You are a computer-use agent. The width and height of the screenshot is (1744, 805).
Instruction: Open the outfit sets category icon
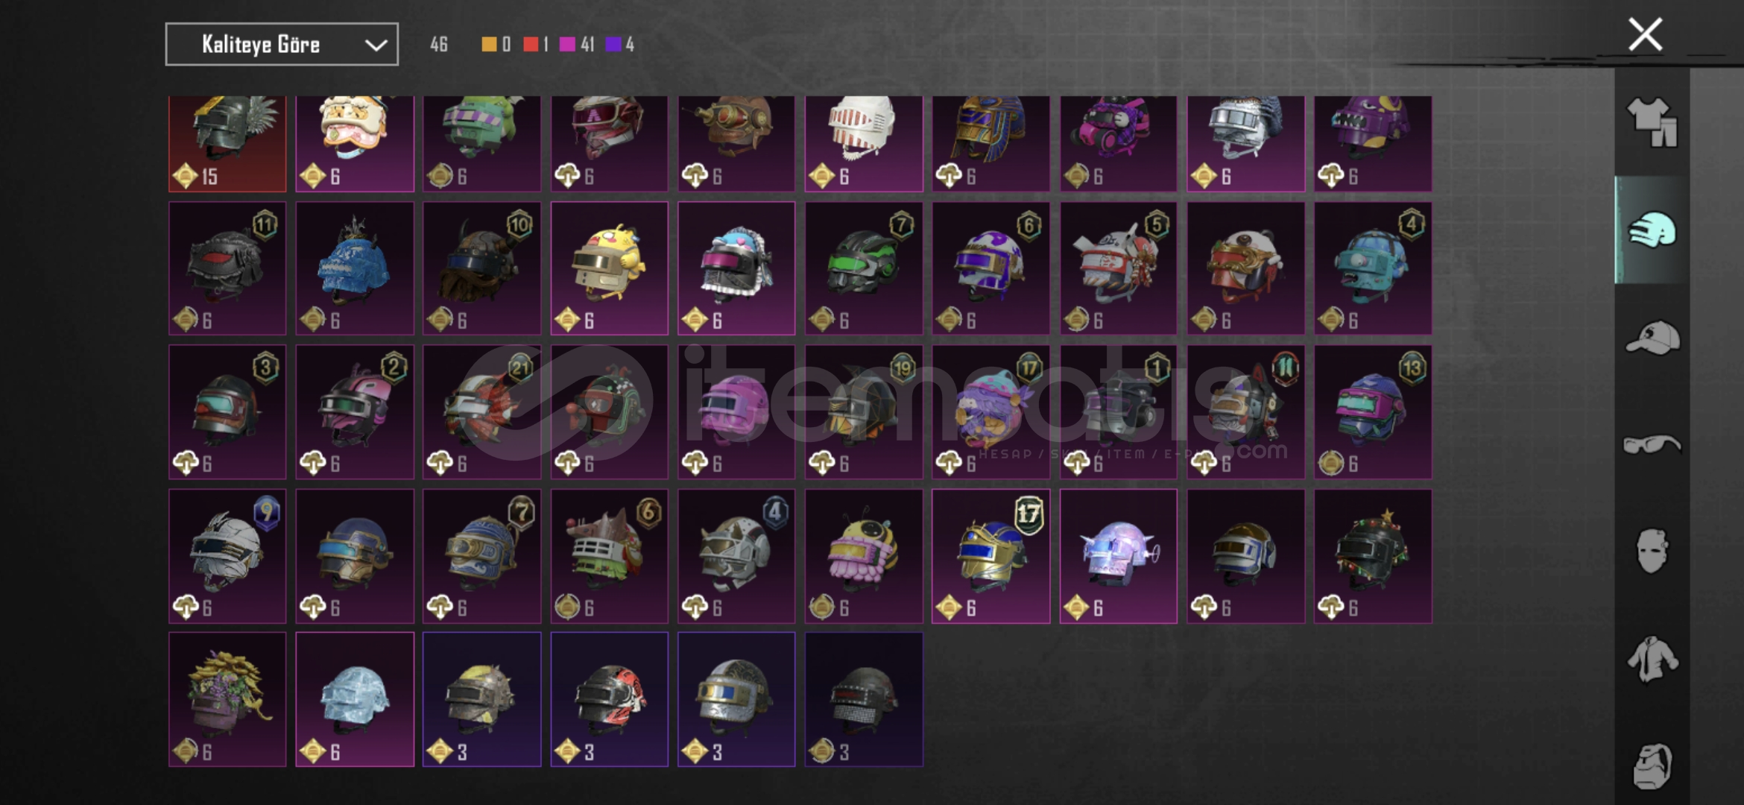coord(1652,121)
